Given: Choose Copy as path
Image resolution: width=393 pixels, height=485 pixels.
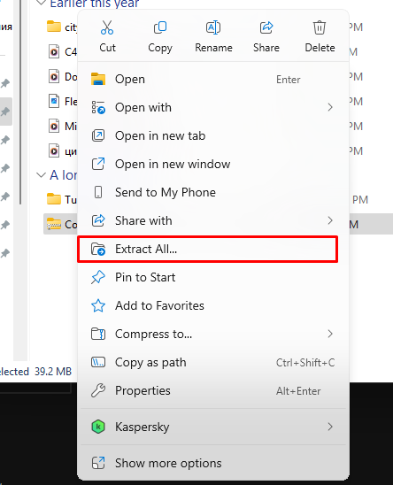Looking at the screenshot, I should (213, 362).
